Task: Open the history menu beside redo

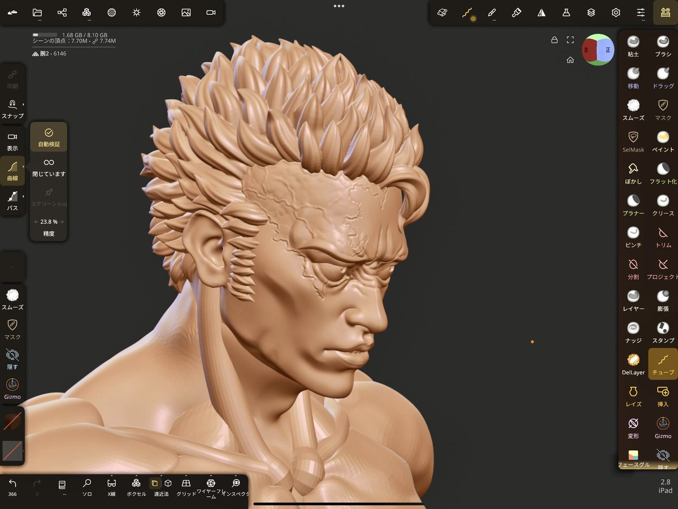Action: point(62,486)
